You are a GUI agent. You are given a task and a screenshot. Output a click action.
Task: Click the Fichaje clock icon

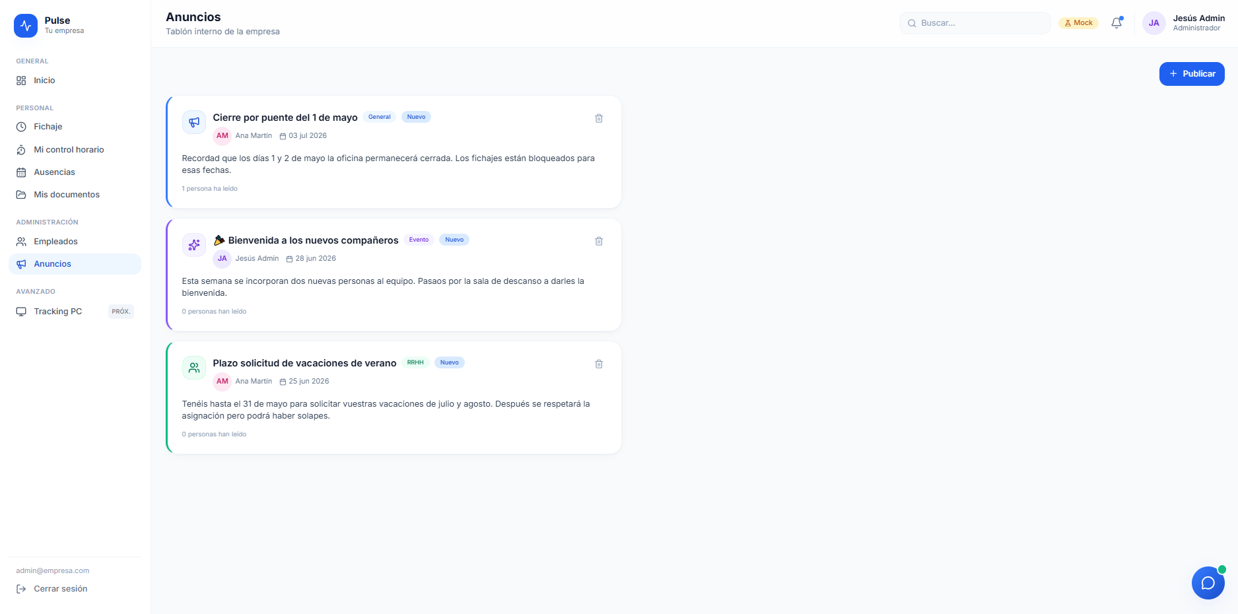click(21, 127)
